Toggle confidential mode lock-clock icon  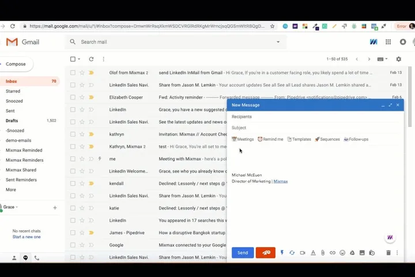(x=372, y=253)
